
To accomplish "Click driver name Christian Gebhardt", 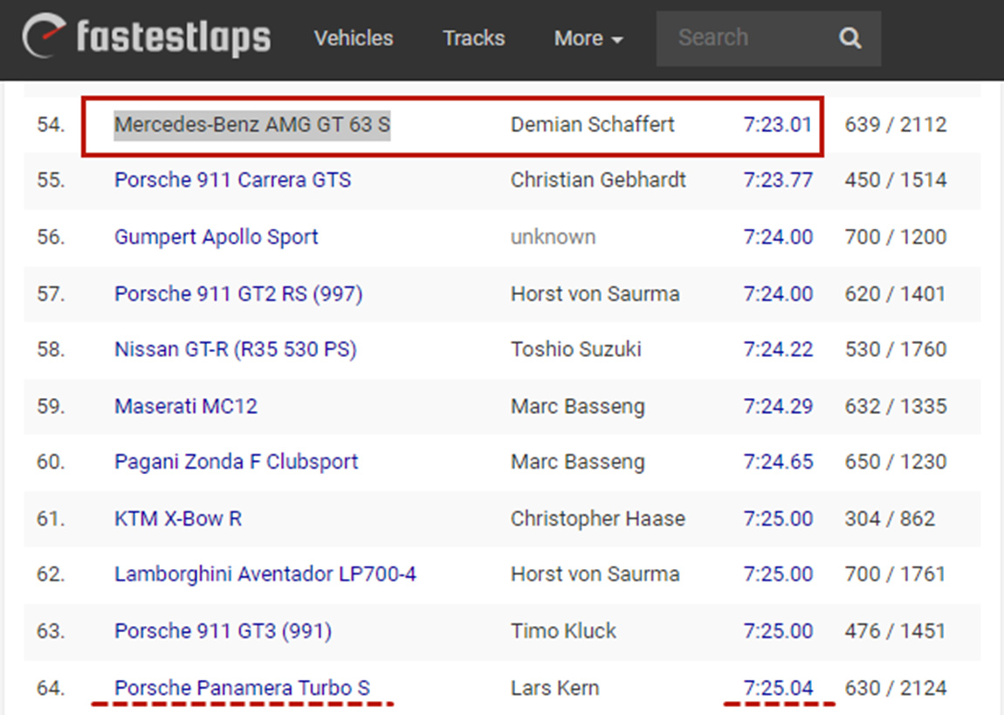I will (x=598, y=180).
